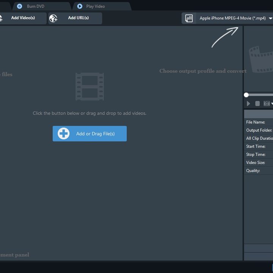This screenshot has width=273, height=273.
Task: Click the 'all' output profile icon
Action: point(189,18)
